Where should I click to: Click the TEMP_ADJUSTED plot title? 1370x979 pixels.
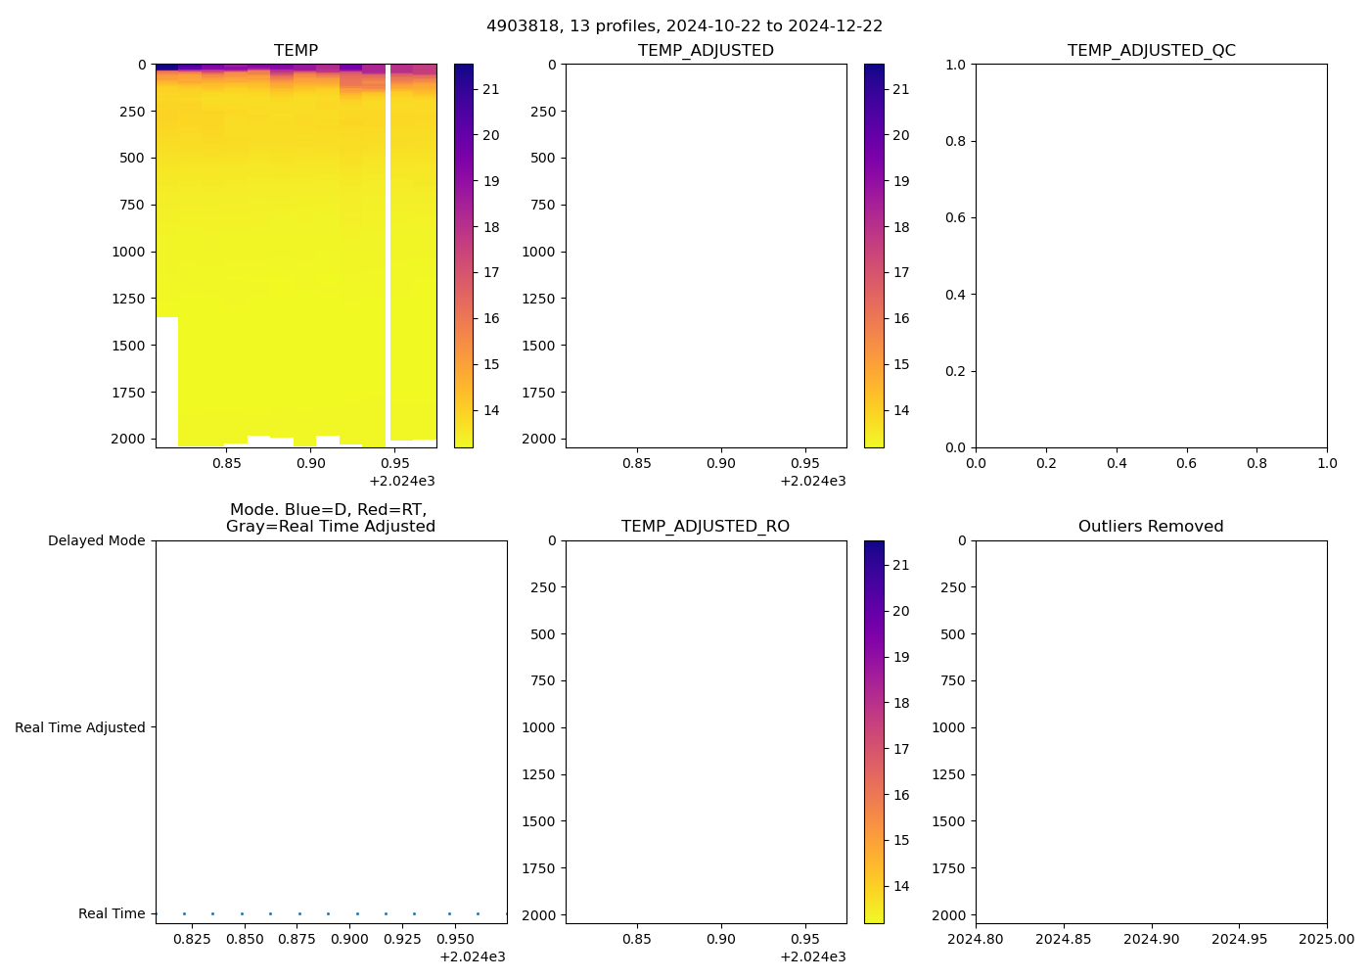(x=706, y=51)
